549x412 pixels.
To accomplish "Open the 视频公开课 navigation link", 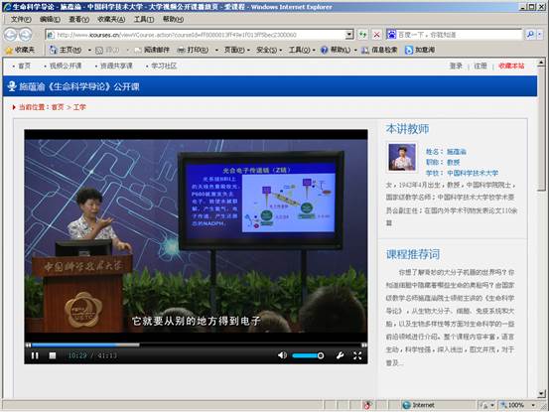I will point(66,66).
